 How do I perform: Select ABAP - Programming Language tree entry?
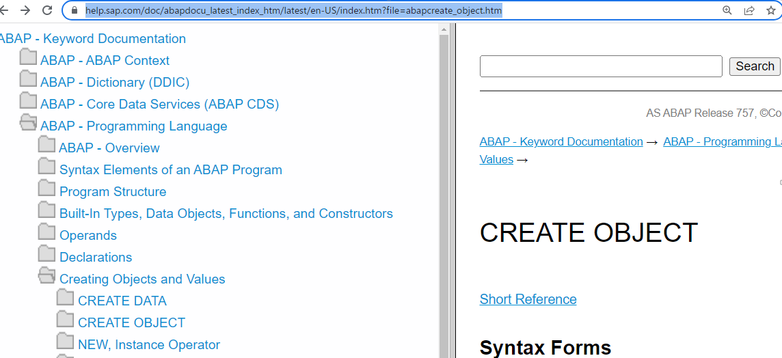click(134, 126)
